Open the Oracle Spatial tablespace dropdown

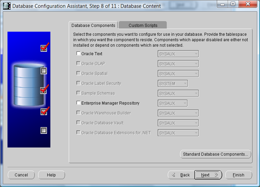178,74
